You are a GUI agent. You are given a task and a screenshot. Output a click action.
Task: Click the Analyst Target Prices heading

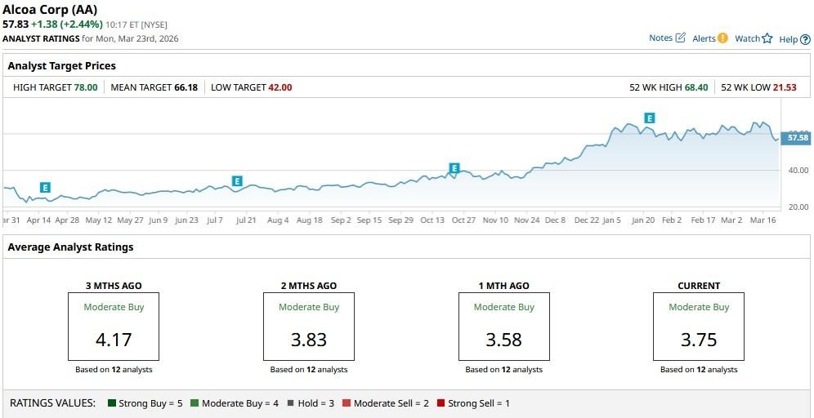[62, 66]
